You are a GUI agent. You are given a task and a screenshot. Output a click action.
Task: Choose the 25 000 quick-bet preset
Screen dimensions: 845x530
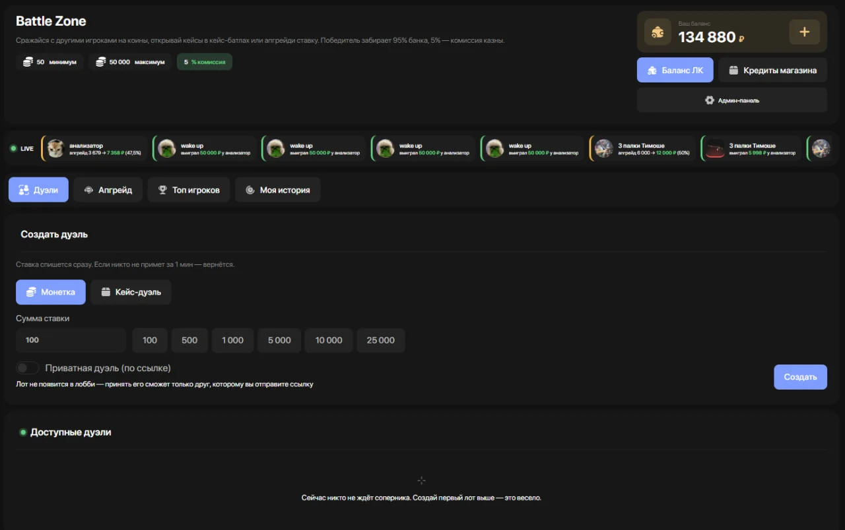click(x=381, y=340)
